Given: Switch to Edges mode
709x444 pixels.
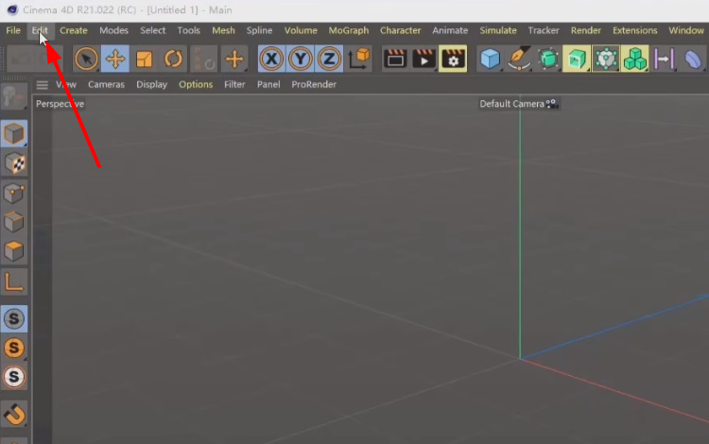Looking at the screenshot, I should coord(14,222).
